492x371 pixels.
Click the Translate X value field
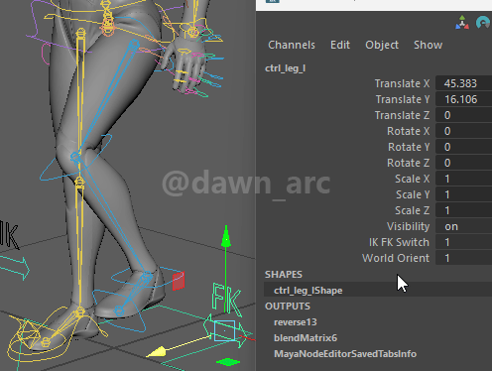(463, 83)
